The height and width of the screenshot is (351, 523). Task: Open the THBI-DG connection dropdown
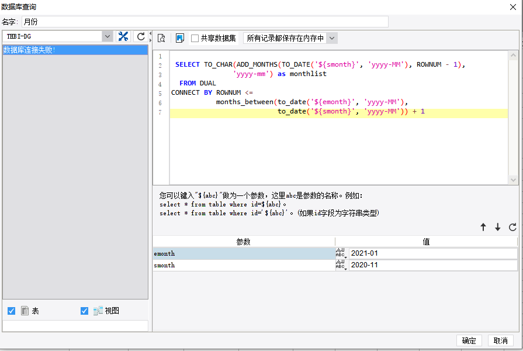[108, 36]
